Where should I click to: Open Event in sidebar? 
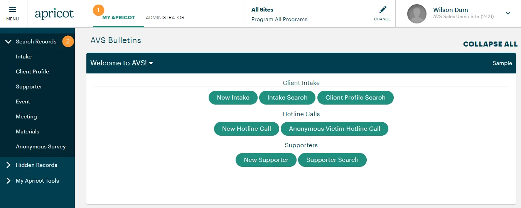23,102
